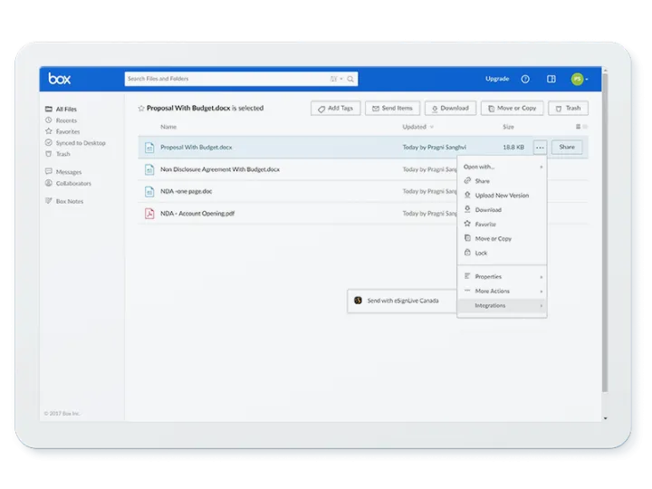Open Non Disclosure Agreement With Budget.docx
This screenshot has height=489, width=652.
coord(220,169)
